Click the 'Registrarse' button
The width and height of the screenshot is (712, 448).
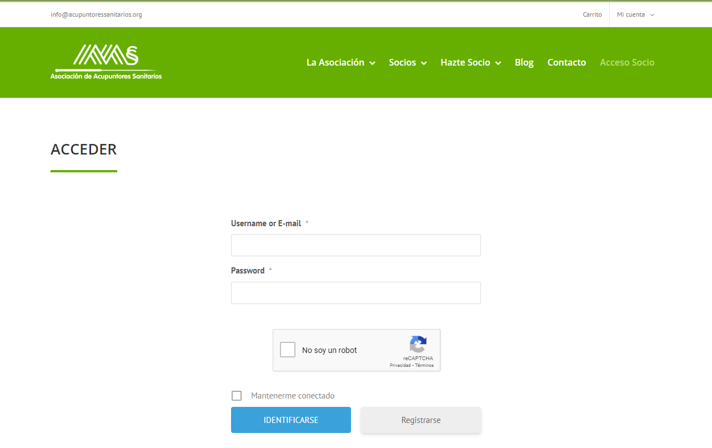pyautogui.click(x=420, y=420)
